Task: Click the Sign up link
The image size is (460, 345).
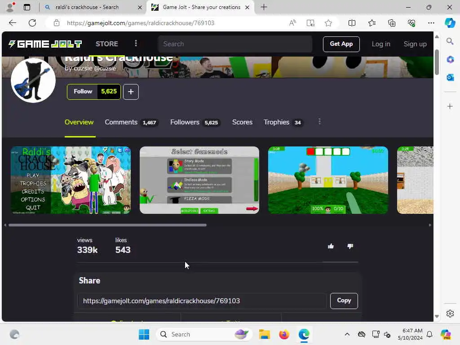Action: 415,44
